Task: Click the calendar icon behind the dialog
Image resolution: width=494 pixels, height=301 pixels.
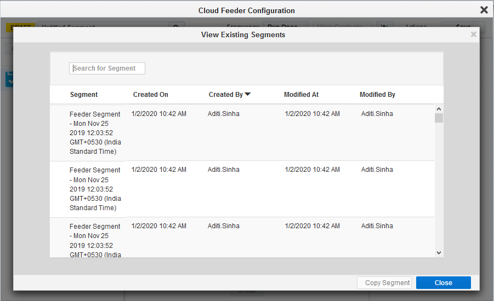Action: click(9, 80)
